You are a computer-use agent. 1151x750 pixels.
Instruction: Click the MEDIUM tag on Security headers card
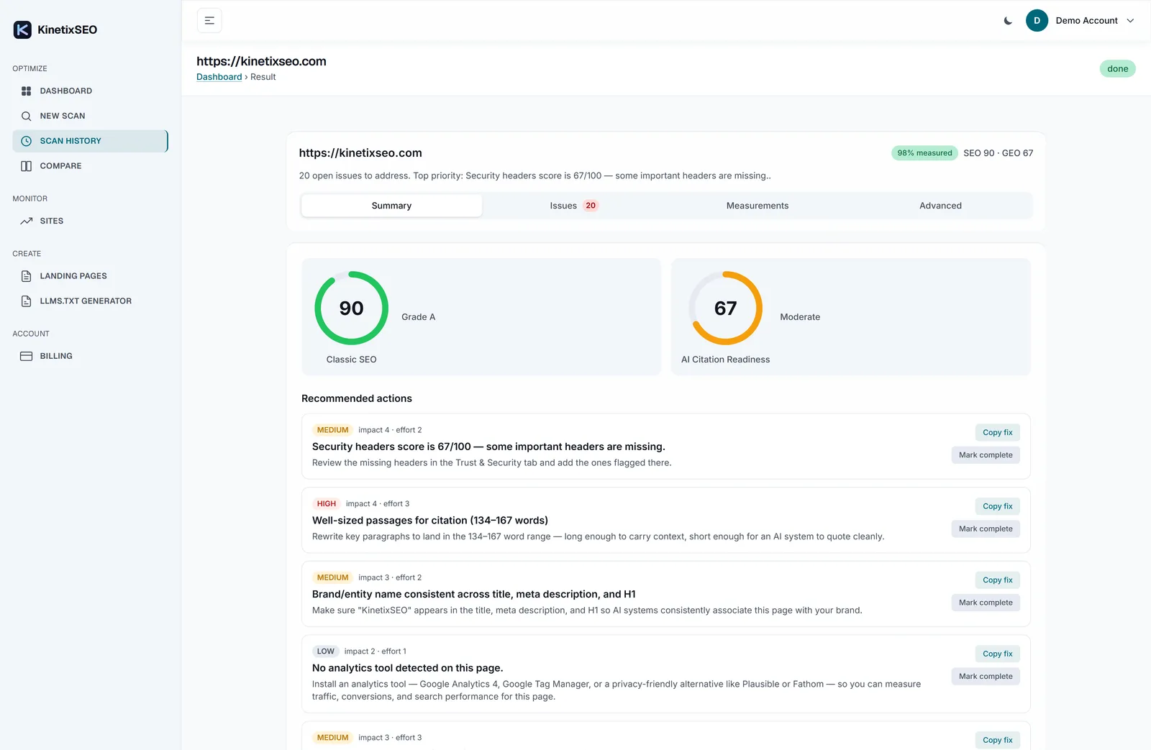tap(332, 430)
